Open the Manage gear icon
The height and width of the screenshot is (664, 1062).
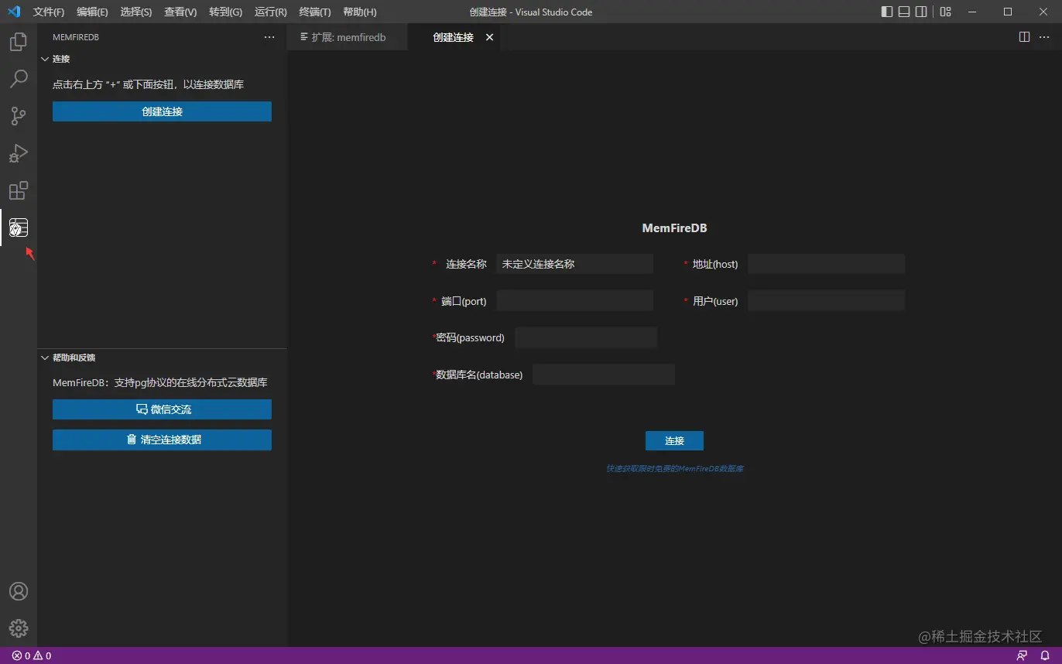point(19,628)
